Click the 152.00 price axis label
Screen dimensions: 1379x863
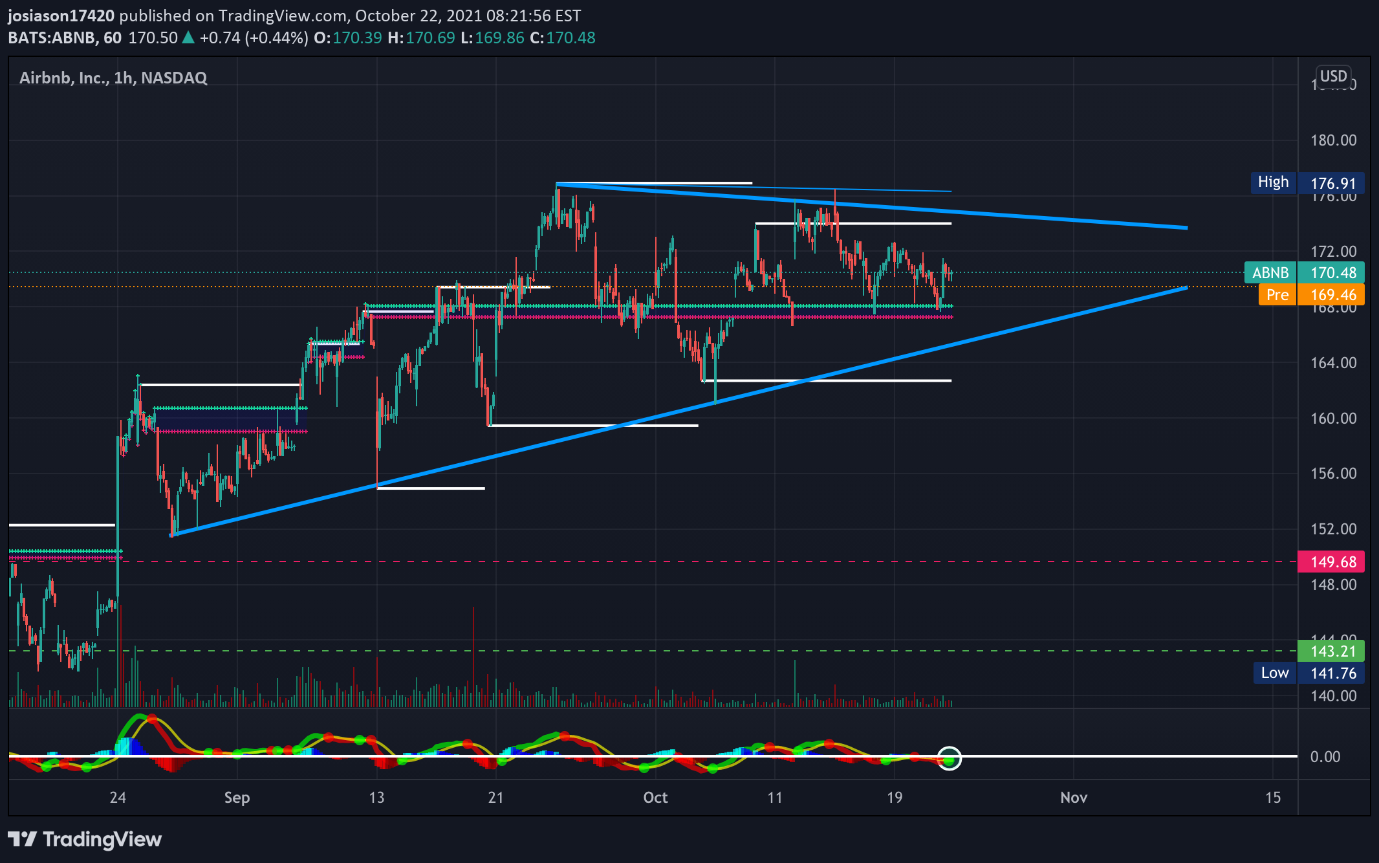pos(1333,529)
